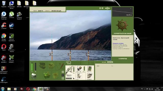Open the tackle bag icon
Screen dimensions: 163x91
[43, 65]
